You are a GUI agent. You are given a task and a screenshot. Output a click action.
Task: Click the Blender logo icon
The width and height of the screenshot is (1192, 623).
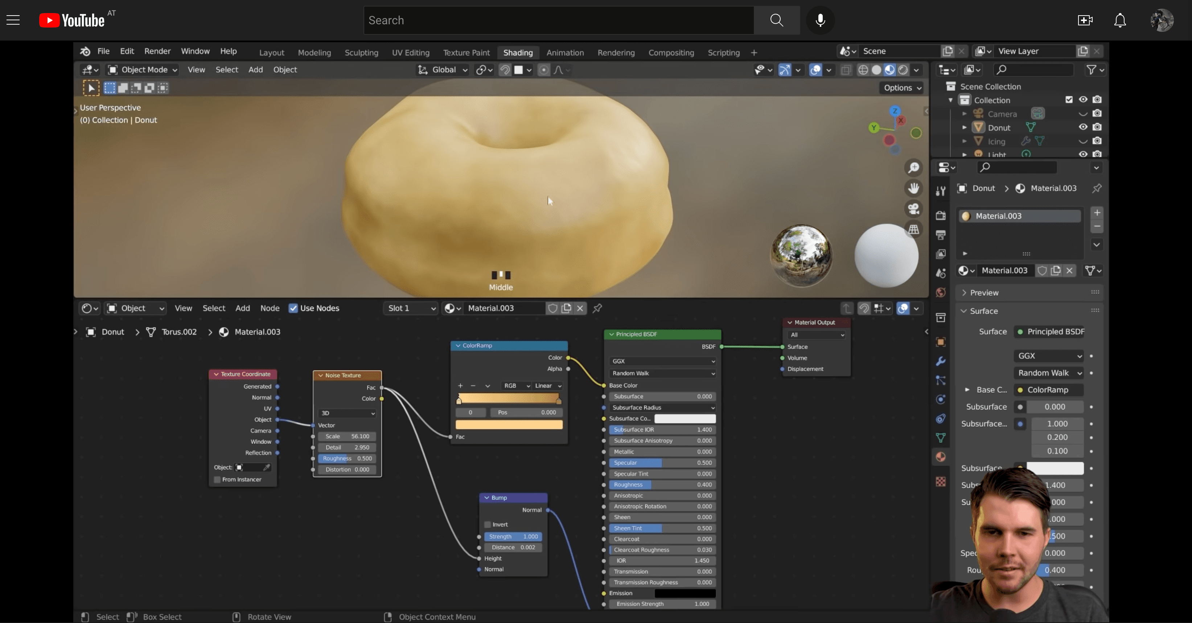(85, 51)
